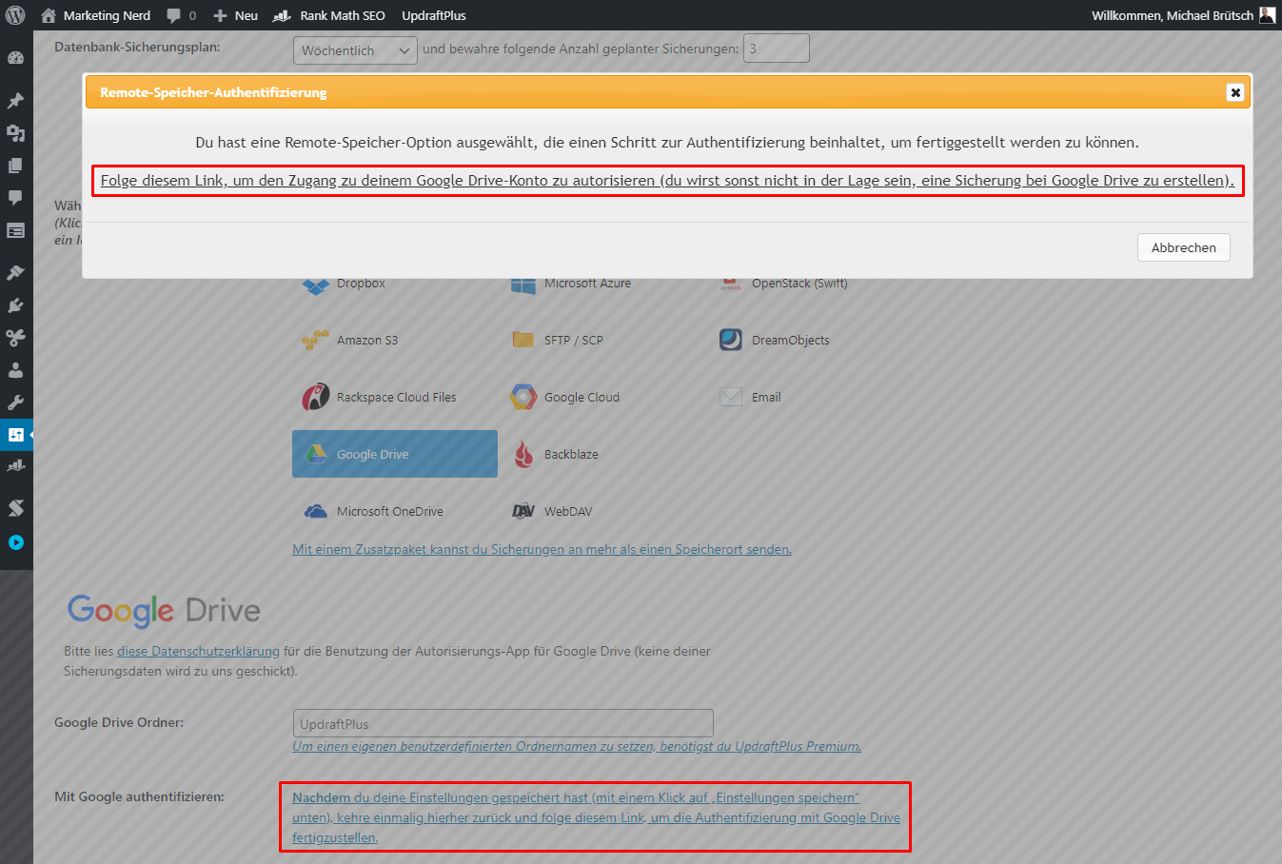Select Amazon S3 storage option
The height and width of the screenshot is (864, 1282).
pos(350,340)
